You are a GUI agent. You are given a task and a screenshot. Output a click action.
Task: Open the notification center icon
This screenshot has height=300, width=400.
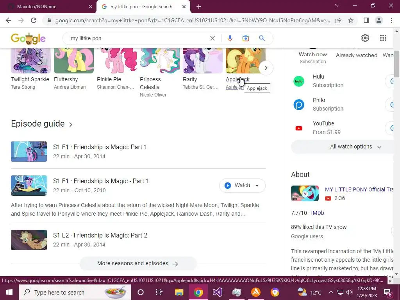387,292
